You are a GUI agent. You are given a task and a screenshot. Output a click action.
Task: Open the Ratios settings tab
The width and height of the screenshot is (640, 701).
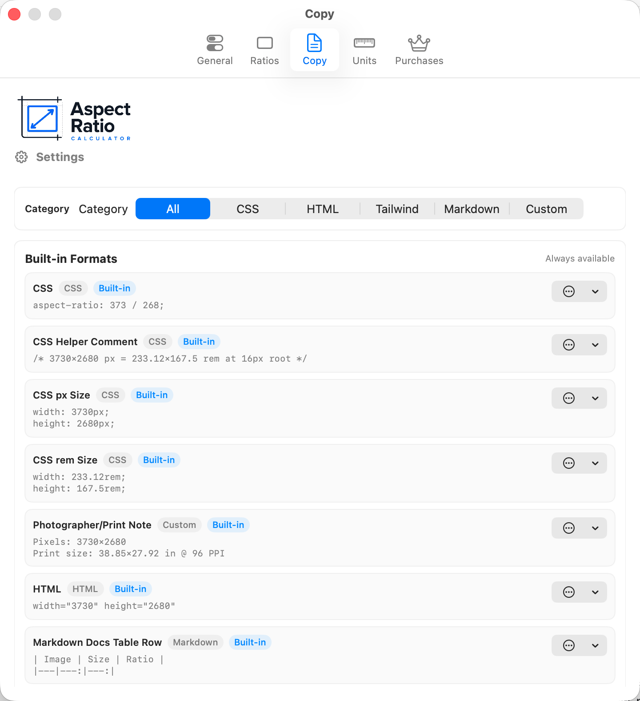(264, 50)
